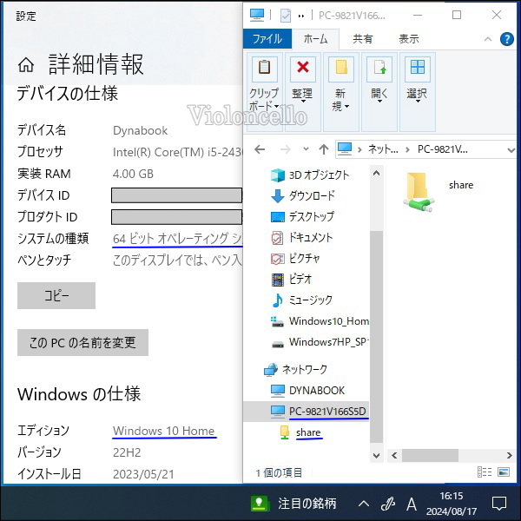The width and height of the screenshot is (521, 521).
Task: Switch to details view layout
Action: (485, 472)
